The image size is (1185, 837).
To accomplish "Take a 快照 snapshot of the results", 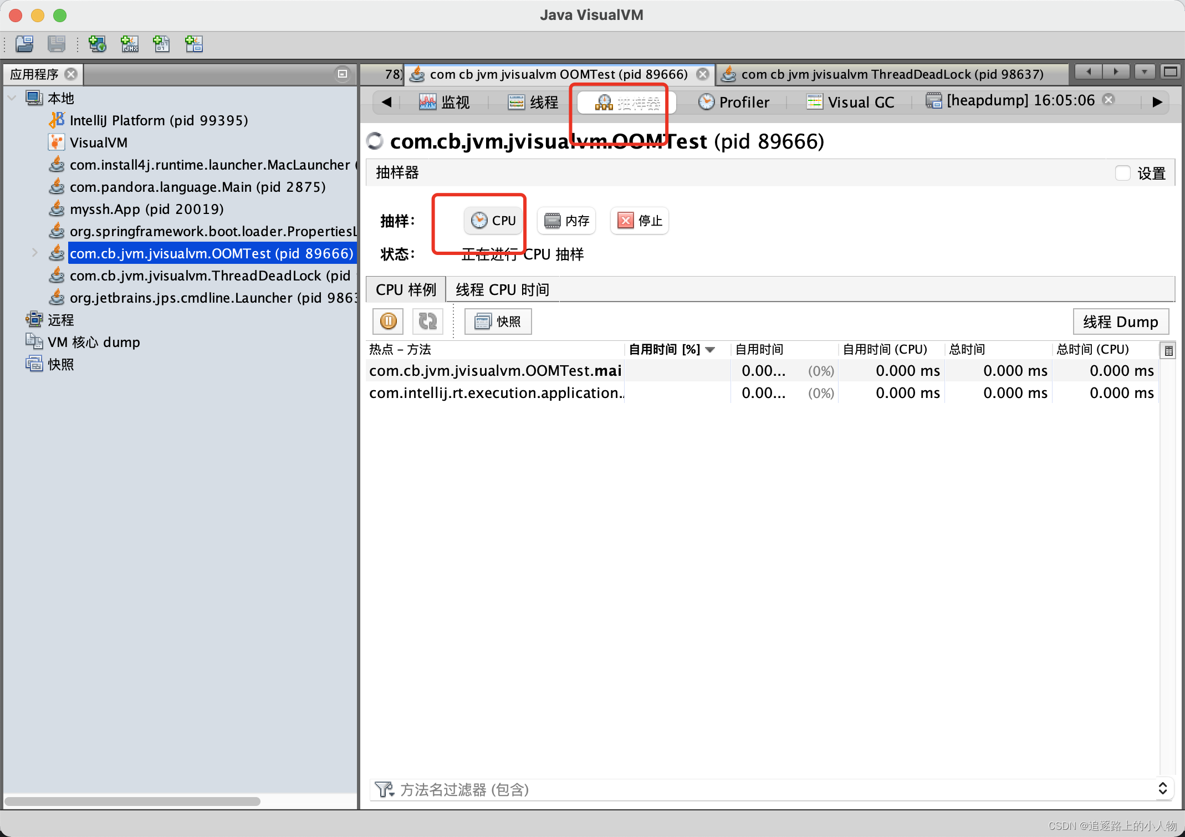I will click(x=498, y=321).
